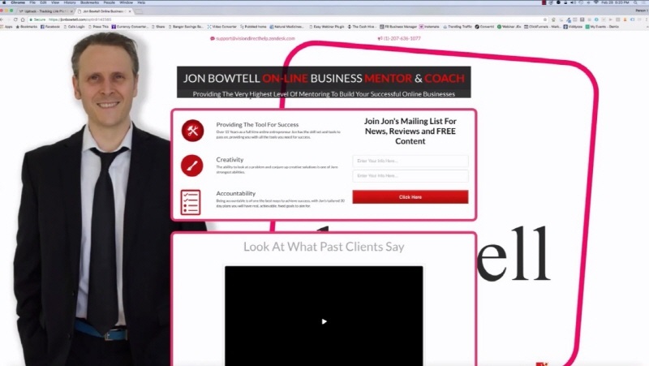This screenshot has width=649, height=366.
Task: Click the red Click Here button
Action: click(x=410, y=197)
